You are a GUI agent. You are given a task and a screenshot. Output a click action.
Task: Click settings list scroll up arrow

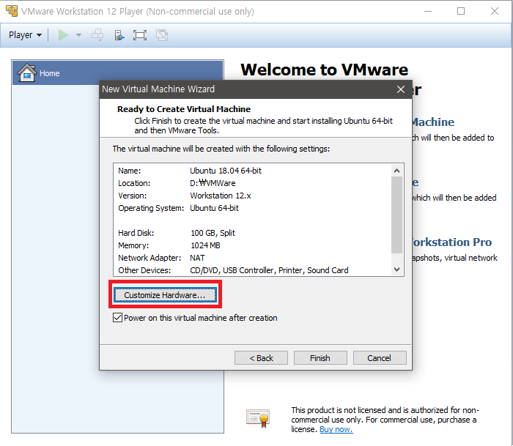397,171
